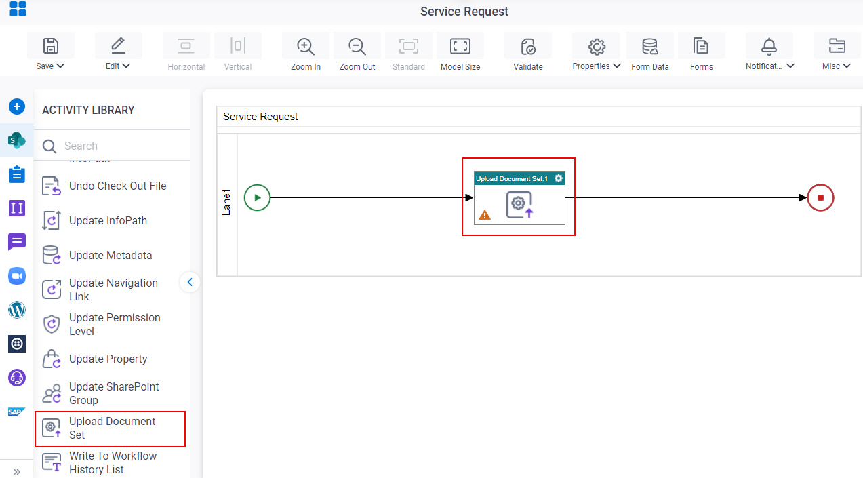Collapse the Activity Library panel arrow
The height and width of the screenshot is (478, 863).
pos(190,282)
